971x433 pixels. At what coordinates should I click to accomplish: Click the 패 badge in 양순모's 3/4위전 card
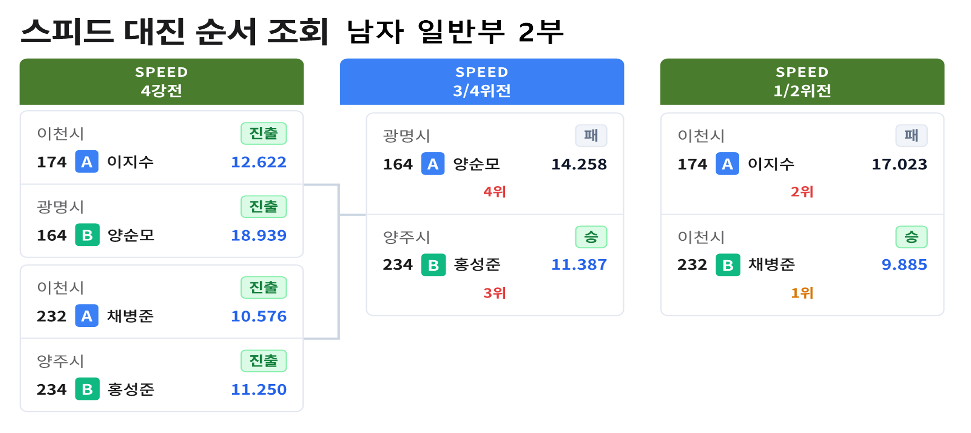click(x=591, y=136)
